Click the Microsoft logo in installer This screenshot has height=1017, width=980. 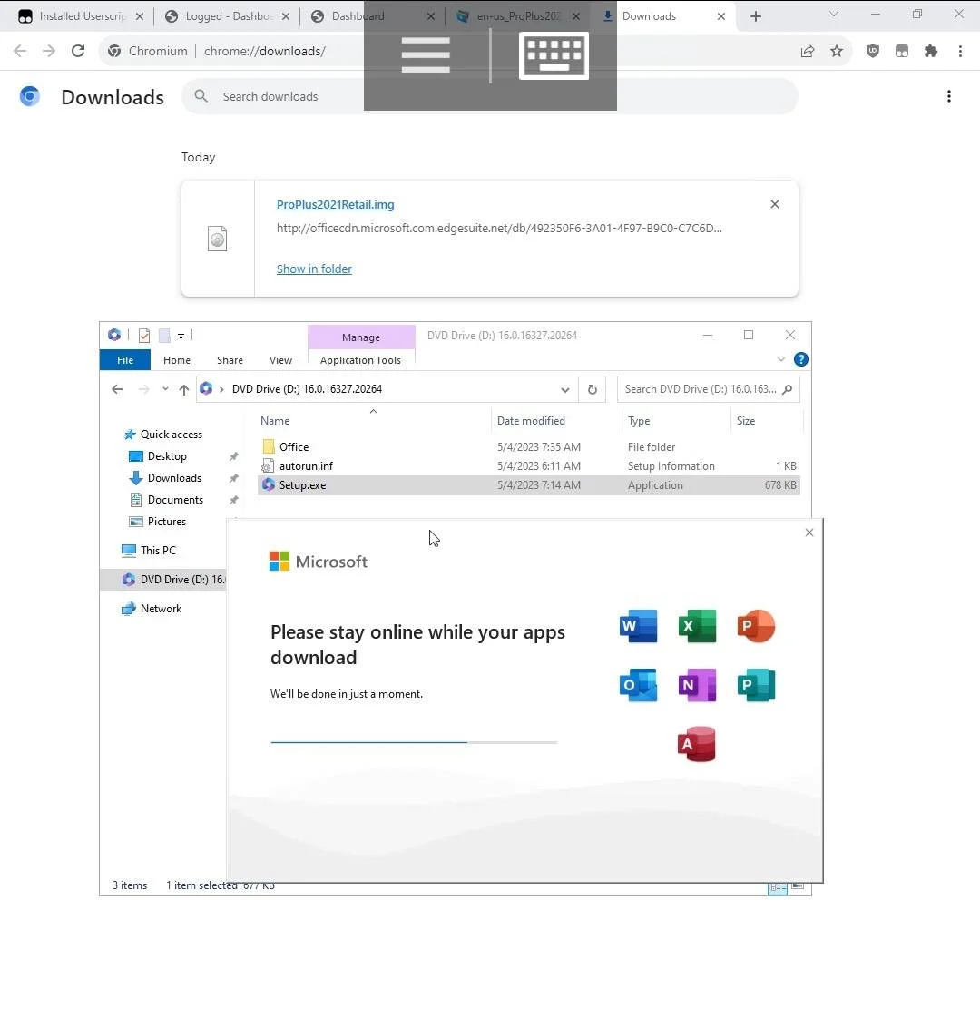coord(318,561)
